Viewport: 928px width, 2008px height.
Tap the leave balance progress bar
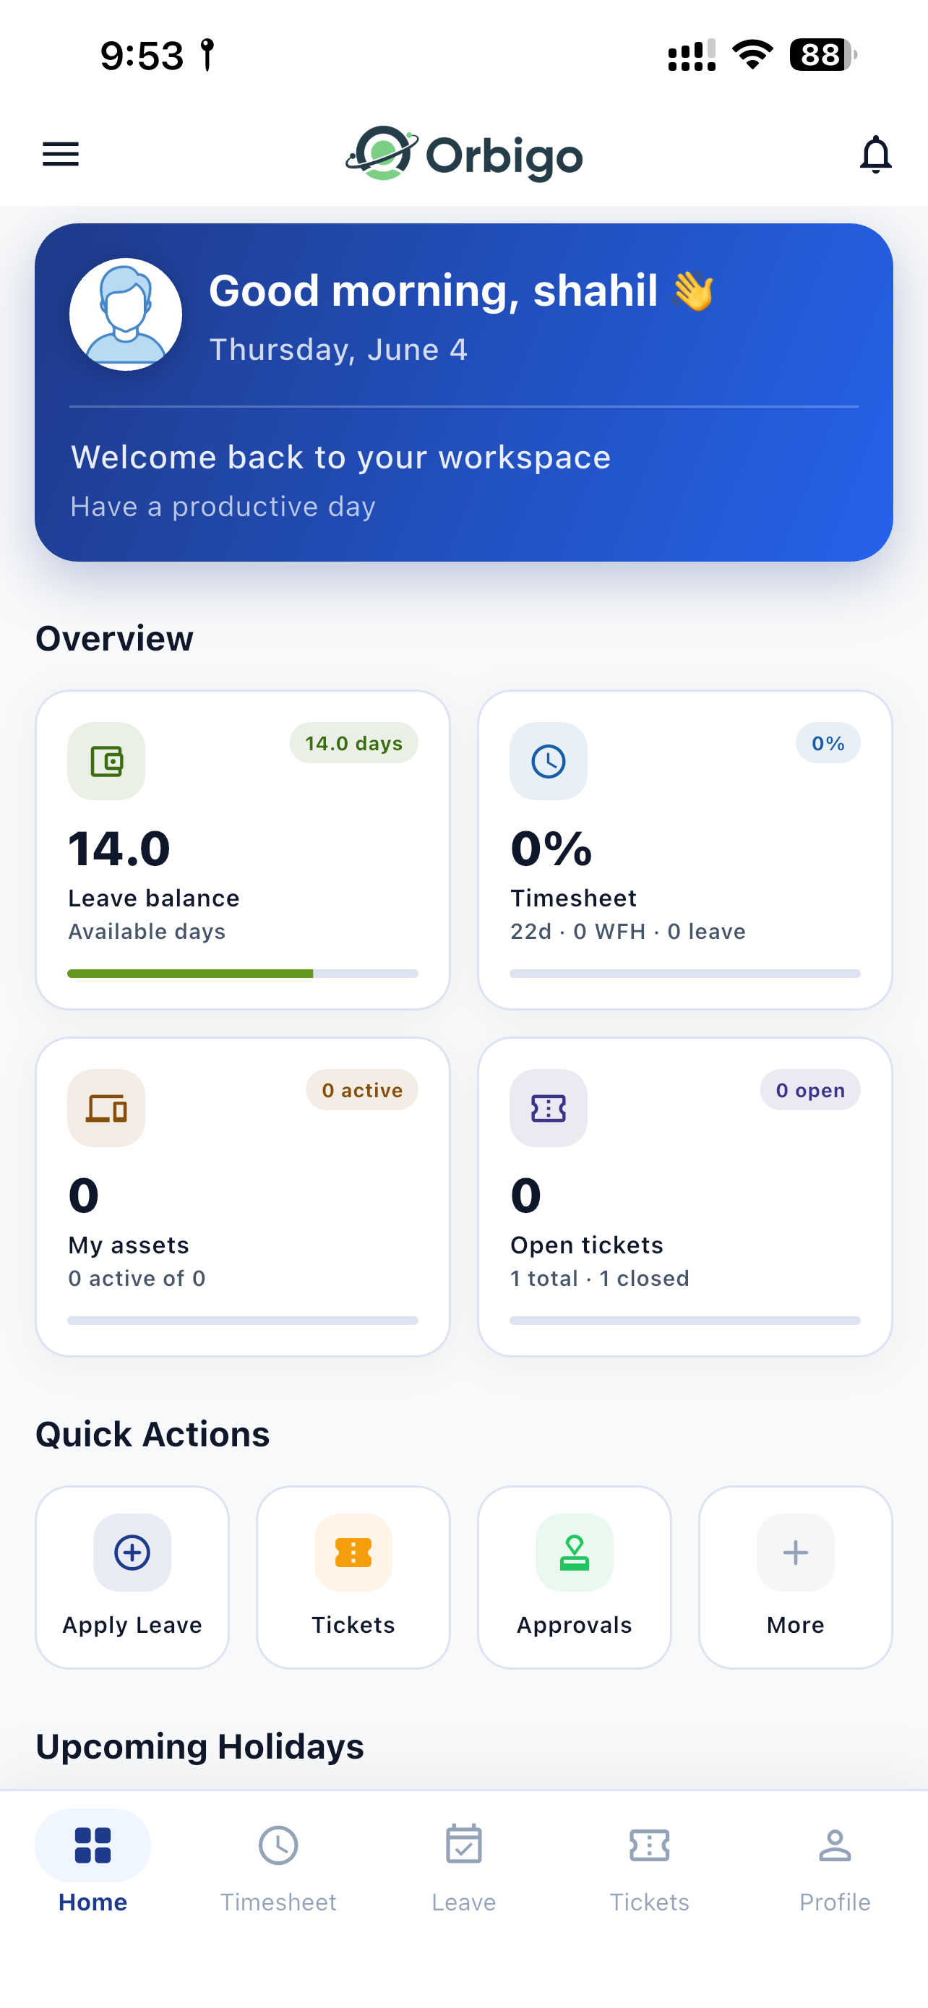[x=243, y=974]
